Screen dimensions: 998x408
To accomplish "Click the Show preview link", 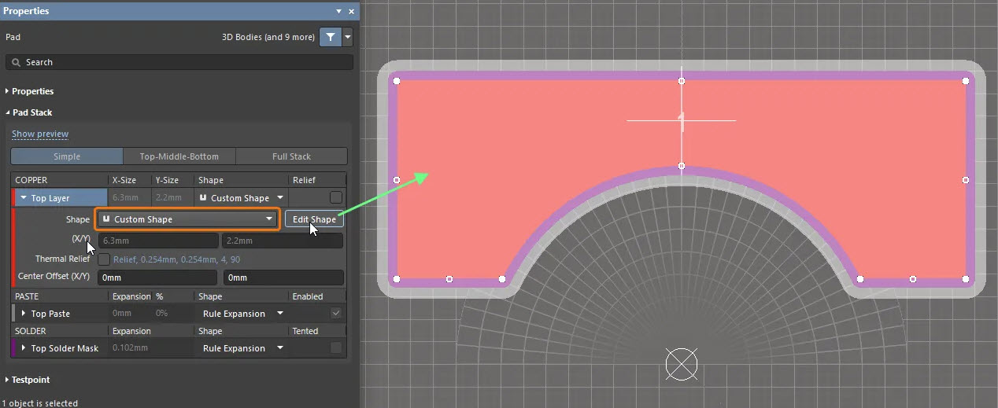I will click(40, 134).
